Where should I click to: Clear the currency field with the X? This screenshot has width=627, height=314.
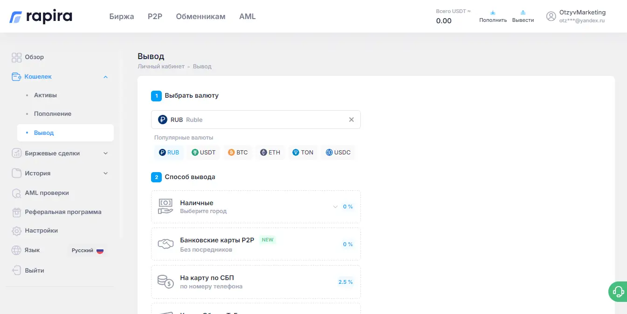coord(351,120)
